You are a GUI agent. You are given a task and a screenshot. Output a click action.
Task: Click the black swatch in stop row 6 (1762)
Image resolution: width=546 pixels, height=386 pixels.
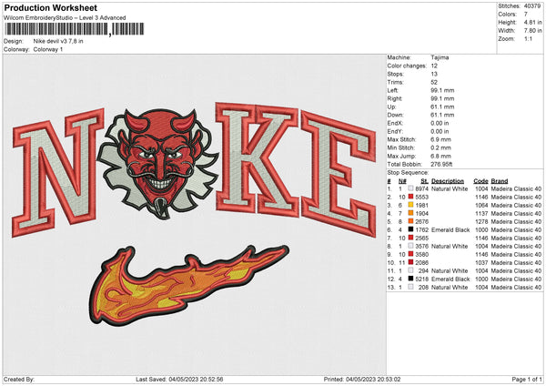(411, 229)
